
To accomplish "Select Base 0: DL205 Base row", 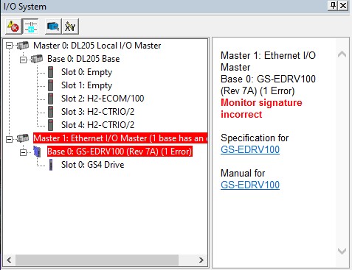I will (83, 59).
